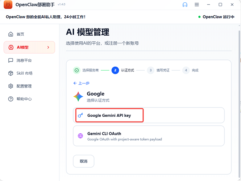Click the key icon for the API key option

(80, 115)
